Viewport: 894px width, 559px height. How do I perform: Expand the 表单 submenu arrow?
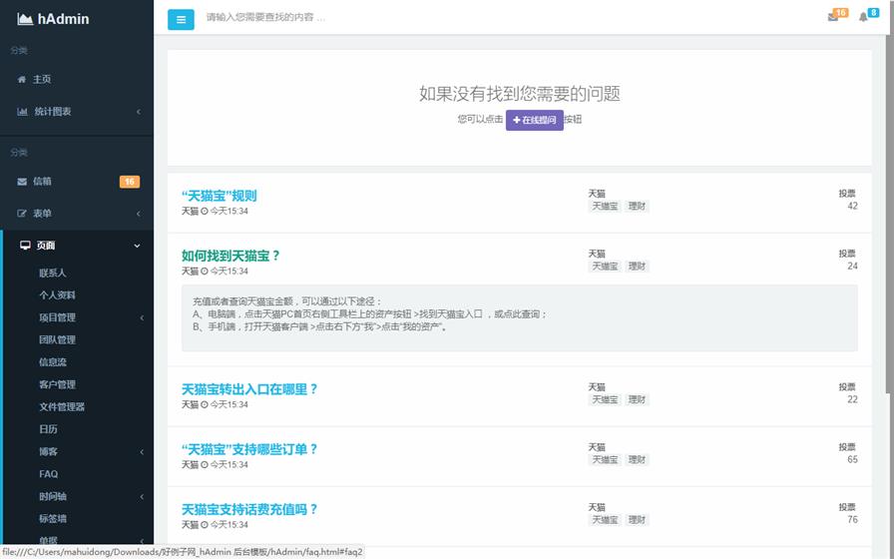(x=139, y=214)
